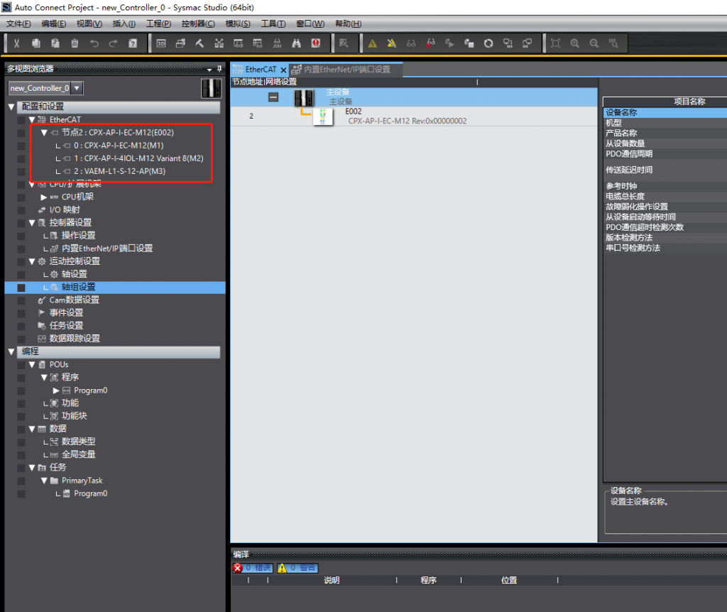
Task: Click the circular synchronize icon
Action: pos(488,43)
